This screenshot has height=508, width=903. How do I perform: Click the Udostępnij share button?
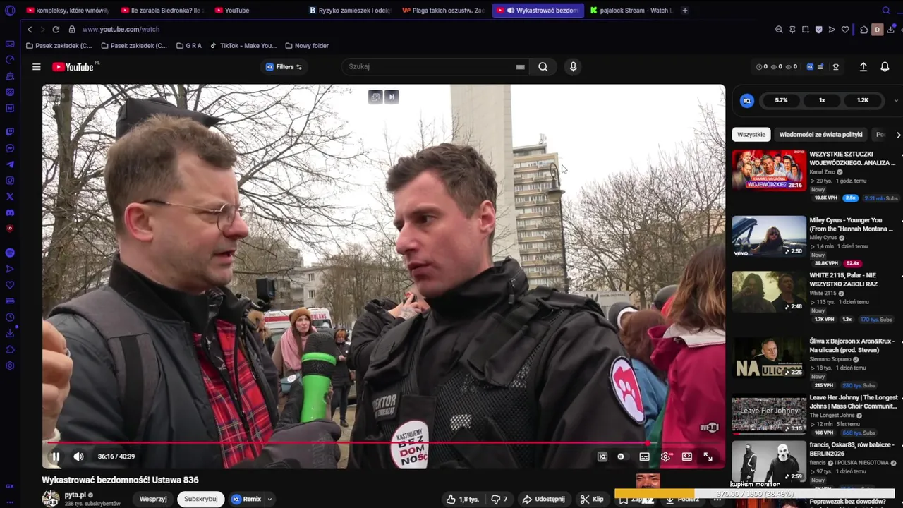pos(543,499)
